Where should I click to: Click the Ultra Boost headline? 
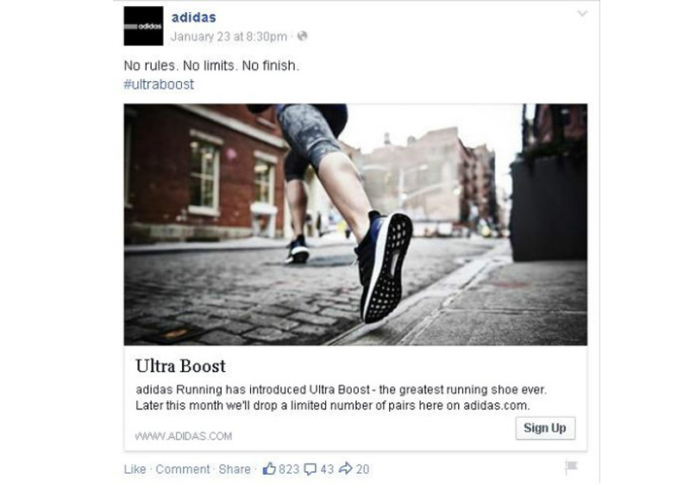click(x=181, y=366)
